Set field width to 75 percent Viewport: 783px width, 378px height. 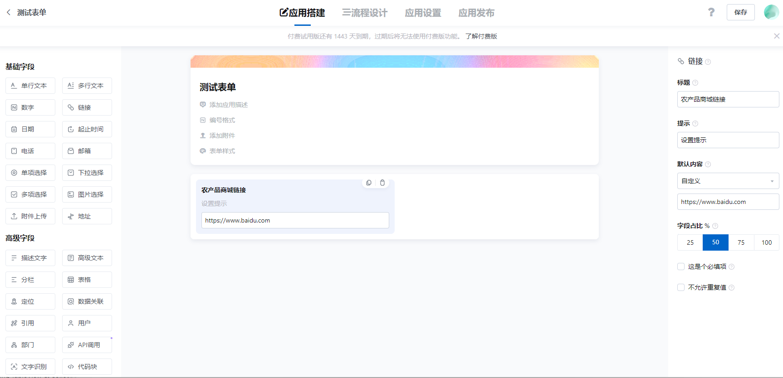tap(741, 242)
